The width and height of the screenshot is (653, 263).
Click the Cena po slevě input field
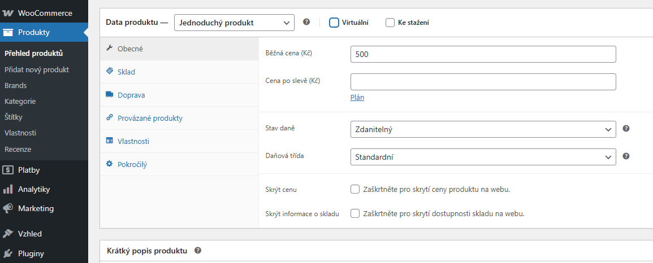[x=483, y=82]
